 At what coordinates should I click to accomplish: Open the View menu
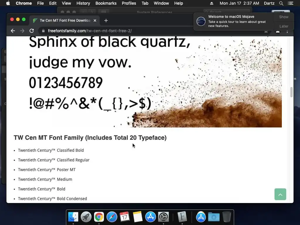click(67, 3)
